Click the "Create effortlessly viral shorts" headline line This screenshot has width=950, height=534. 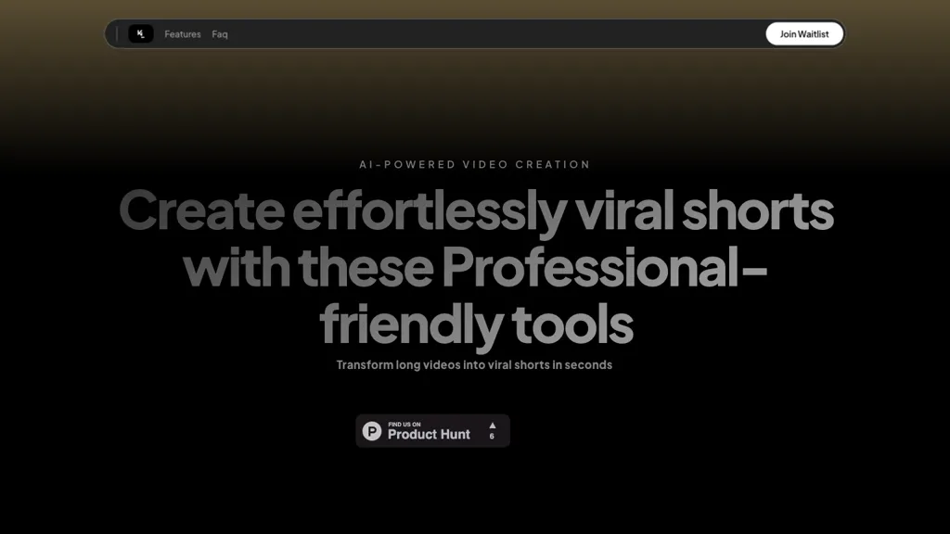pos(475,210)
